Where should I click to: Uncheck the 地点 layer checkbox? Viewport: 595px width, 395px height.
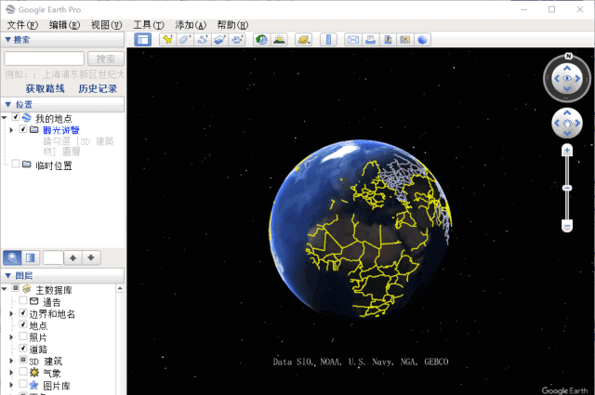(x=23, y=324)
